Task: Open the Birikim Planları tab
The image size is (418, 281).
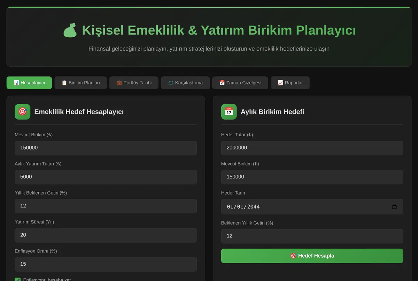Action: coord(80,83)
